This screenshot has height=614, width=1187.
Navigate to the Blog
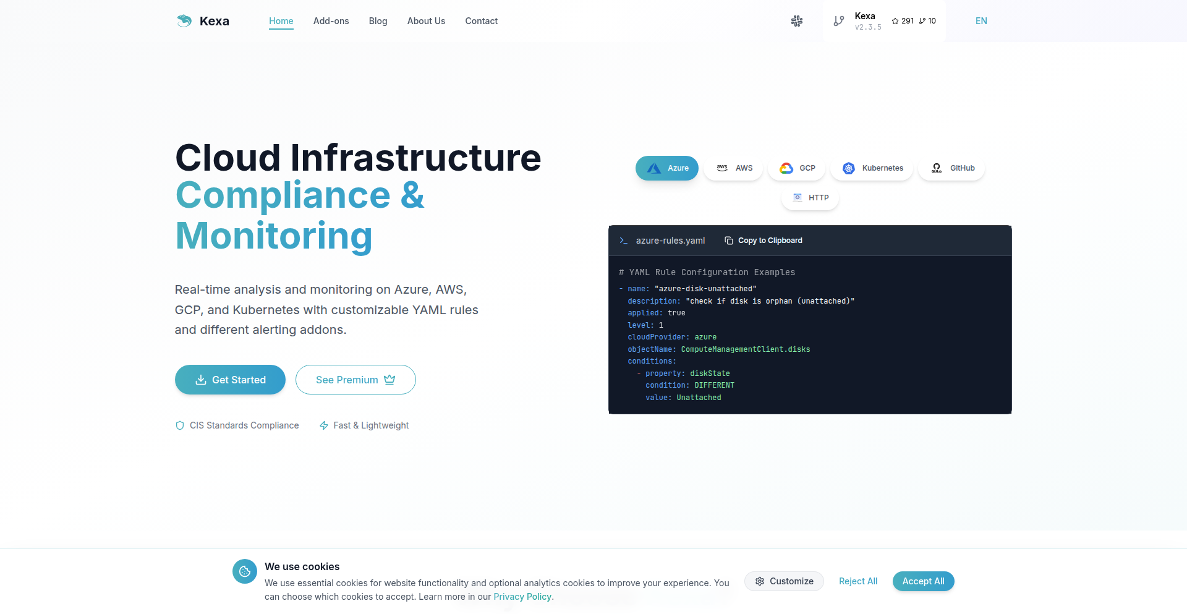click(x=378, y=21)
